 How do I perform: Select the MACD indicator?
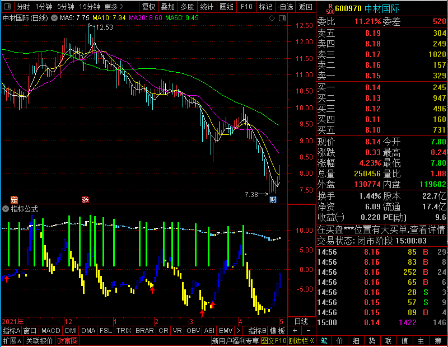(x=50, y=331)
